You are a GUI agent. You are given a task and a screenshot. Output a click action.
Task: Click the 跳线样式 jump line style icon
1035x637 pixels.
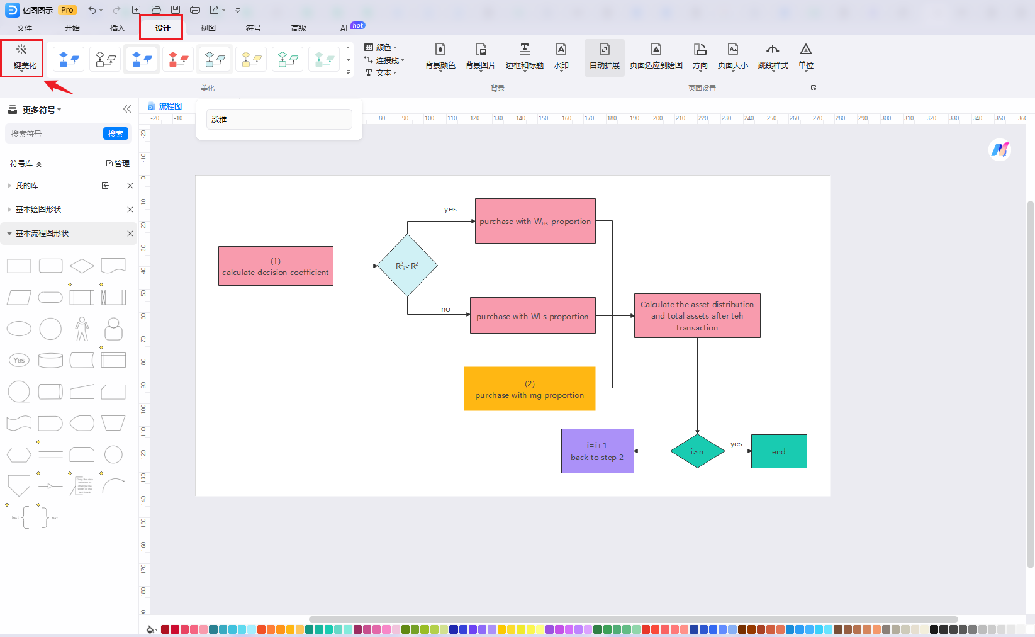click(773, 57)
